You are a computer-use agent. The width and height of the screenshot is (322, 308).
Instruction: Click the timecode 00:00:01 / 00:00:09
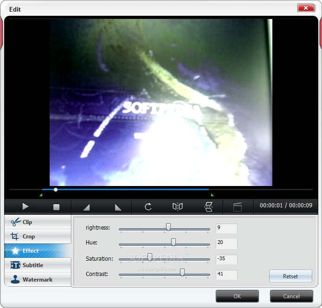[x=286, y=205]
